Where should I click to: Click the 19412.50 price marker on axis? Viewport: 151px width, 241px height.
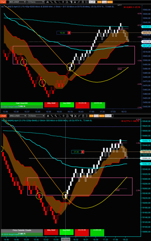[146, 152]
